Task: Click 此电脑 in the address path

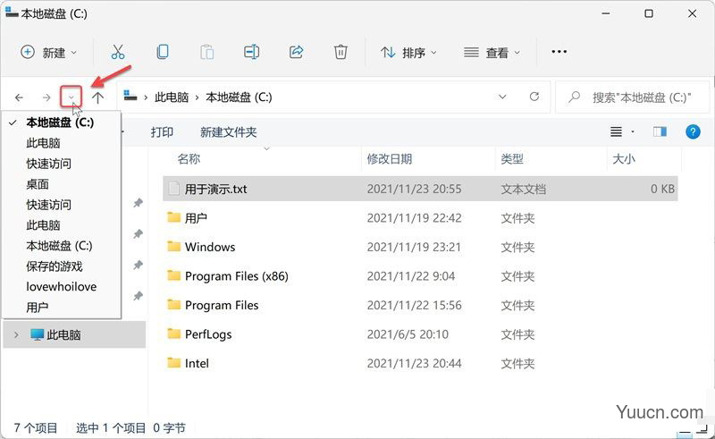Action: coord(172,97)
